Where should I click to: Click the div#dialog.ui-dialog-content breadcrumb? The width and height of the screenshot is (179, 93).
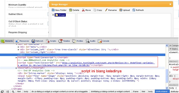(x=110, y=91)
